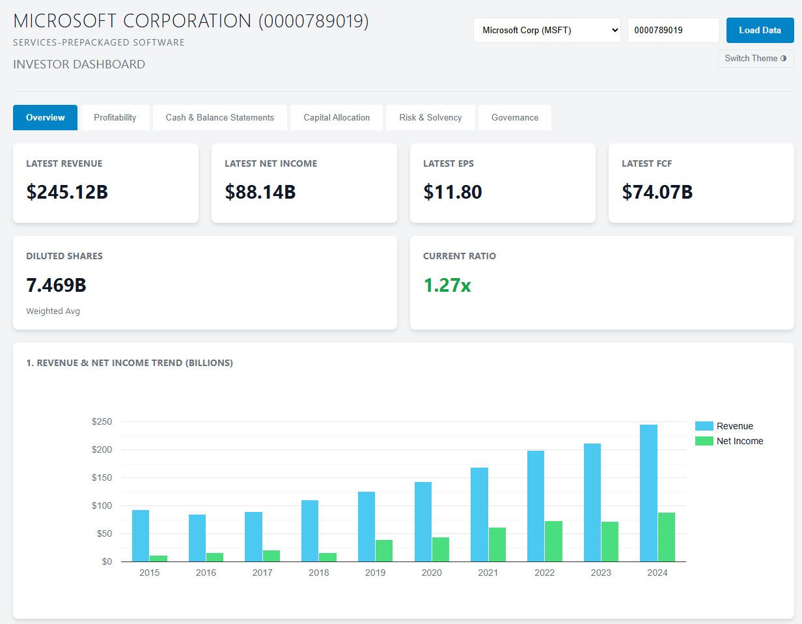Click the Switch Theme button
Image resolution: width=802 pixels, height=624 pixels.
(x=755, y=58)
